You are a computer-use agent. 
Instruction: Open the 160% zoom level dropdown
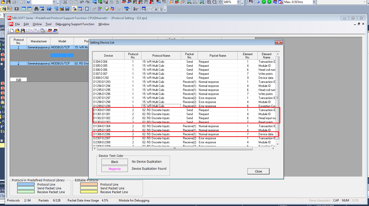(238, 2)
